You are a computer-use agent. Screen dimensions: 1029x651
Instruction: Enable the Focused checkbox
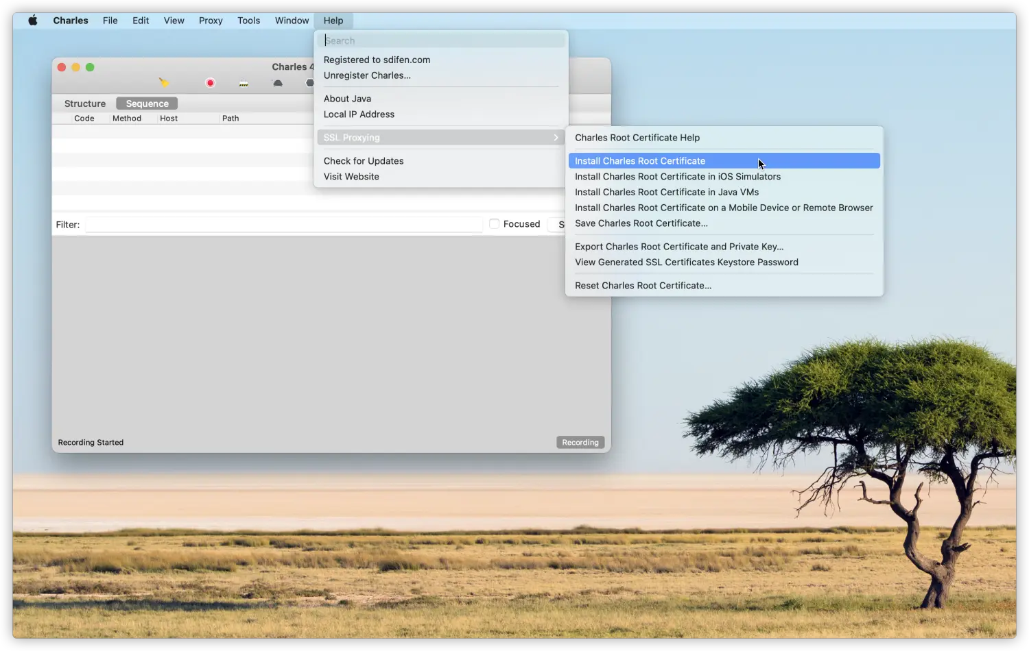(494, 224)
